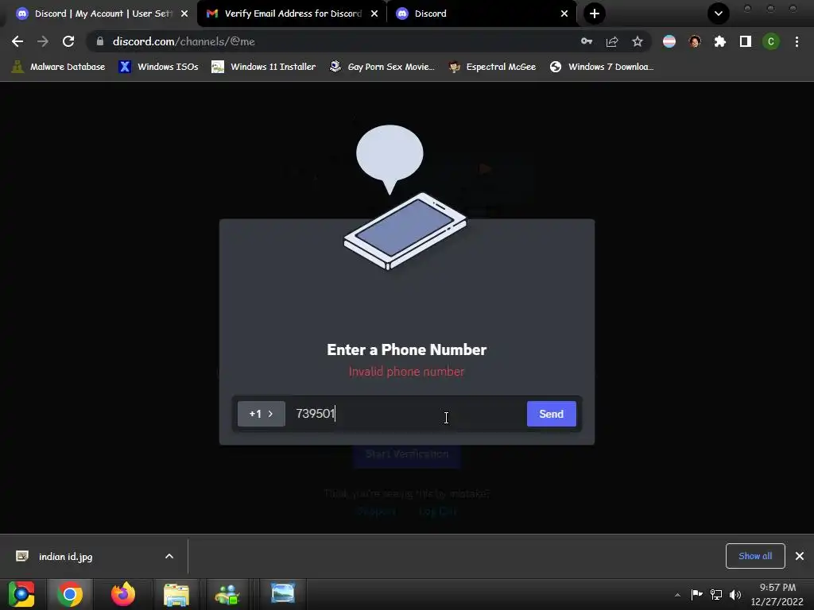Launch Firefox from the taskbar
This screenshot has height=610, width=814.
click(x=123, y=594)
